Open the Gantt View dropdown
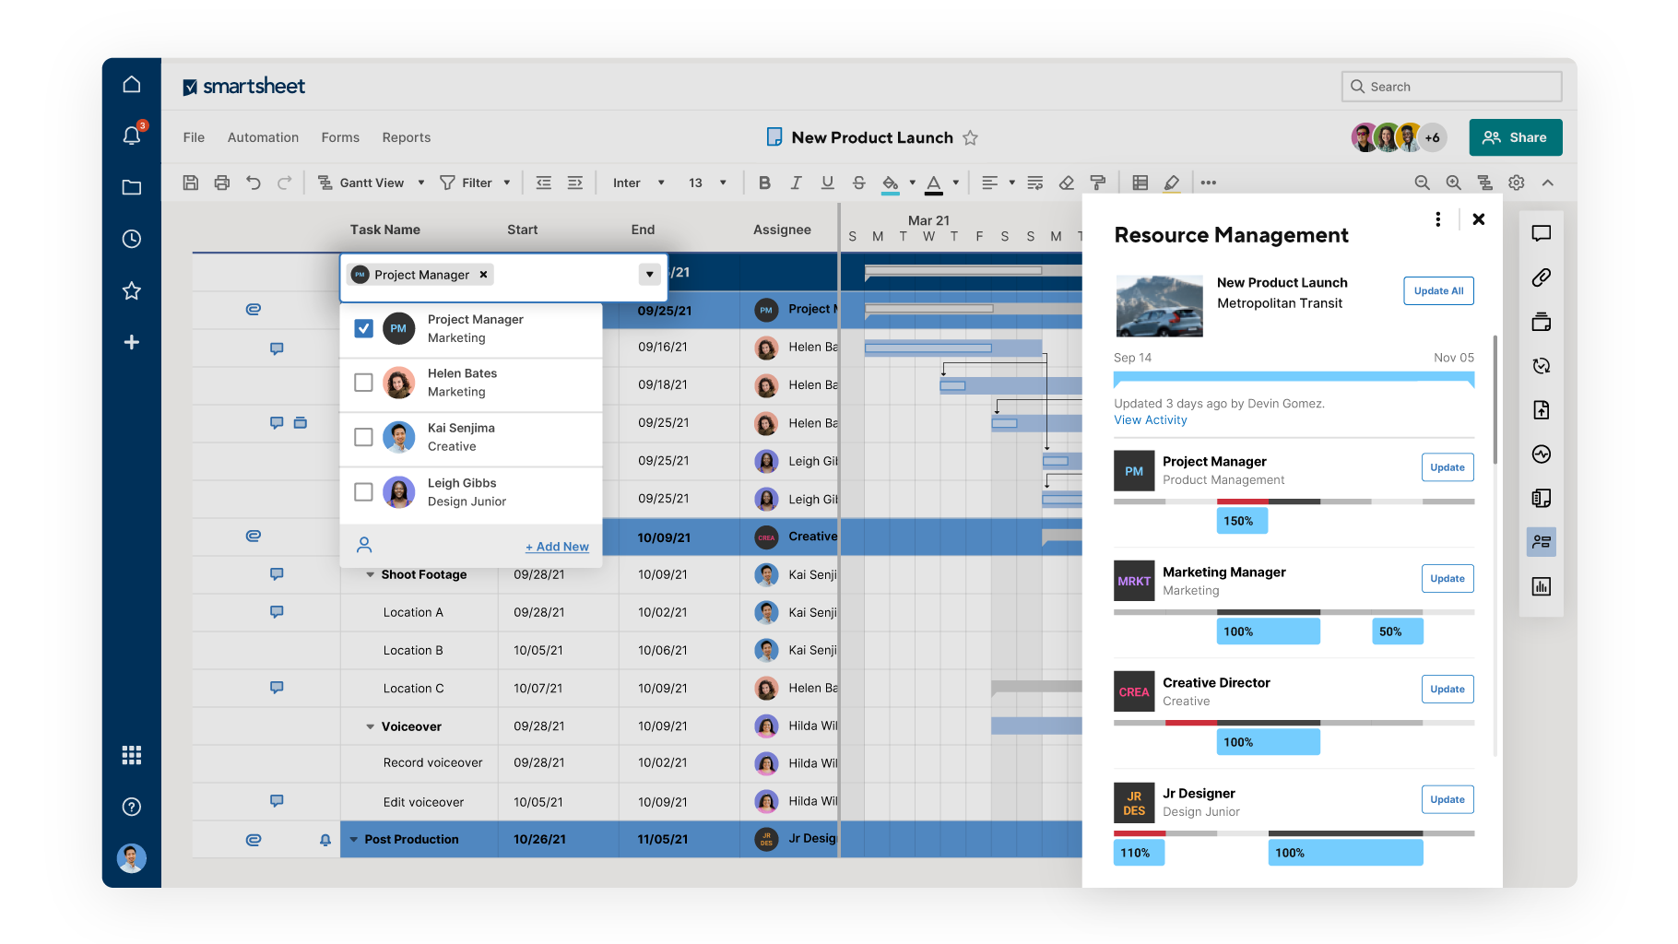 [x=420, y=182]
